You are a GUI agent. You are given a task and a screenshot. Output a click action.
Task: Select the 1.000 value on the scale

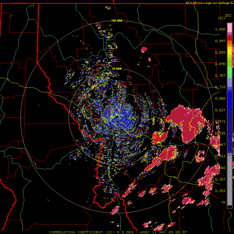click(220, 29)
